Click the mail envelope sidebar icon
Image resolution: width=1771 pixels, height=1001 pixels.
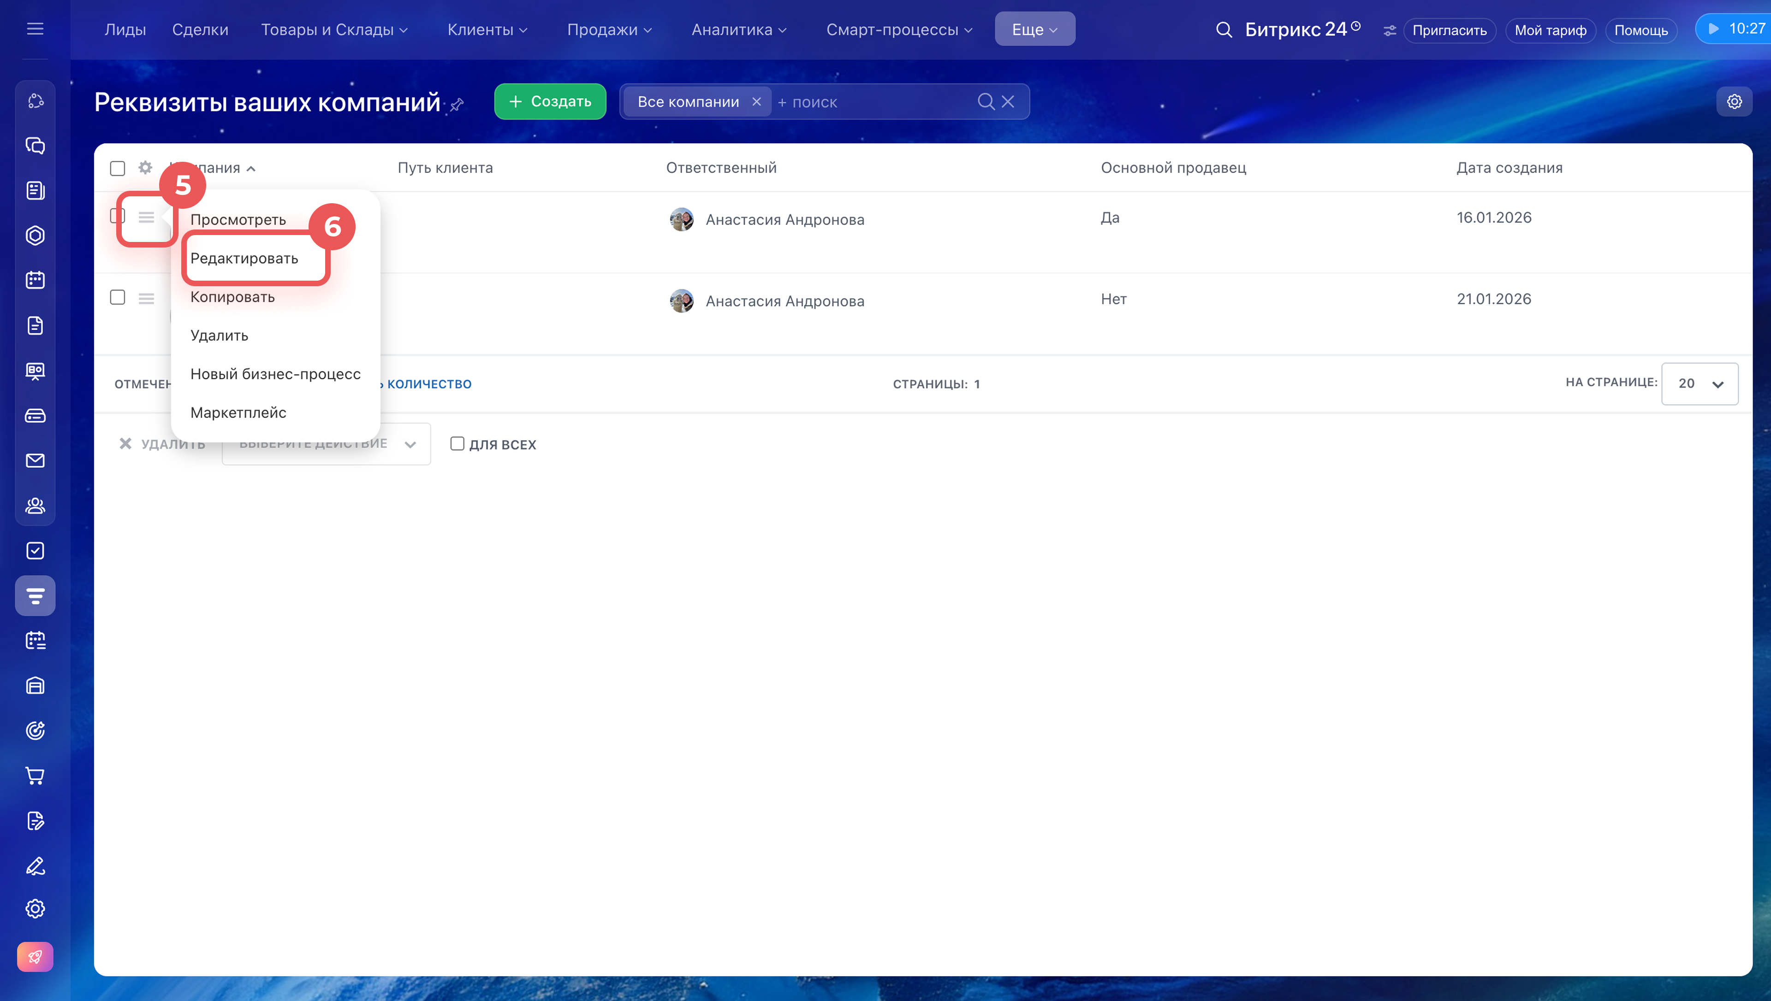(35, 460)
